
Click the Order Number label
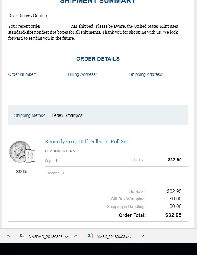(x=22, y=75)
